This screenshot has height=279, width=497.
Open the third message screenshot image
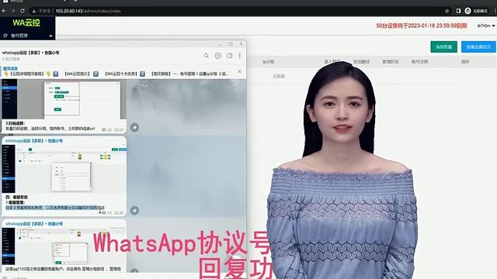[x=64, y=246]
